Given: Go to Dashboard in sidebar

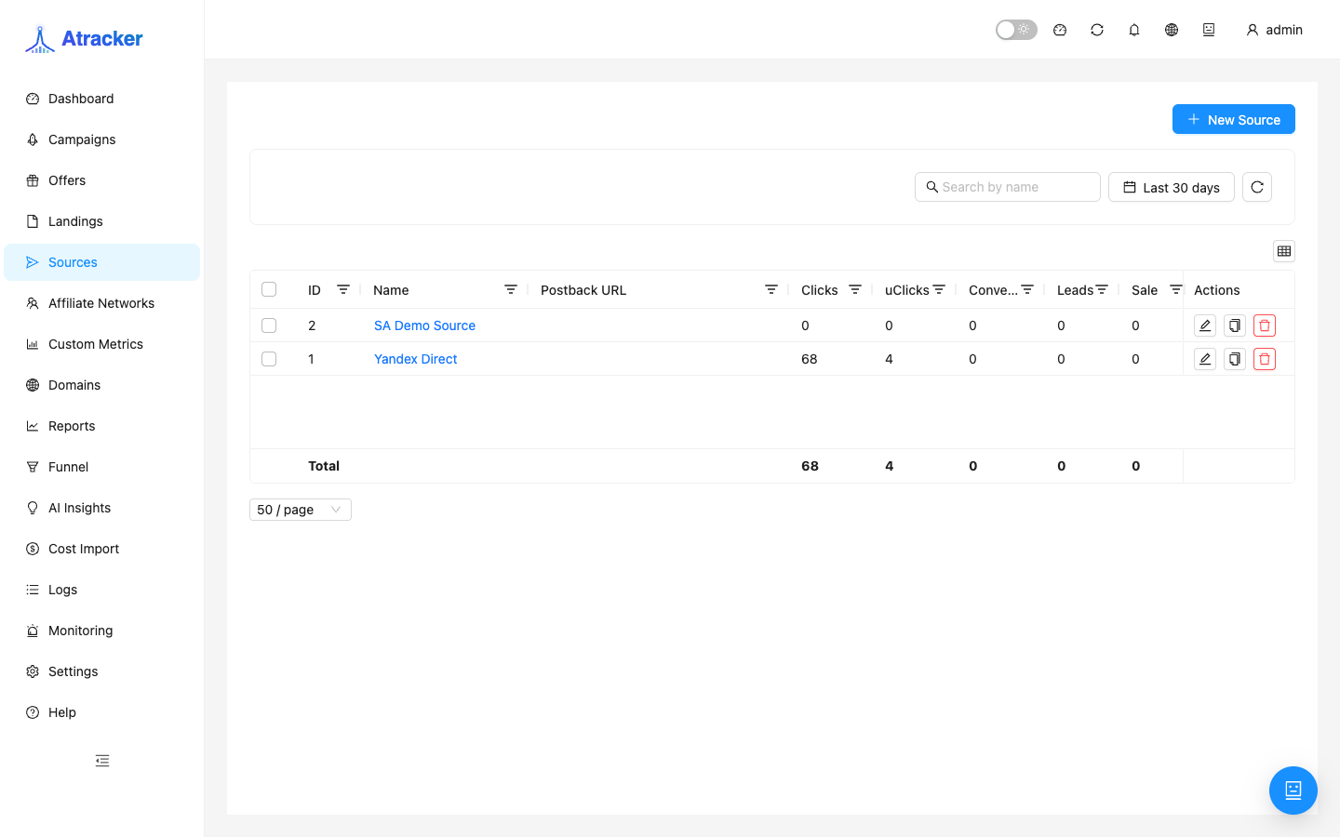Looking at the screenshot, I should pyautogui.click(x=101, y=99).
